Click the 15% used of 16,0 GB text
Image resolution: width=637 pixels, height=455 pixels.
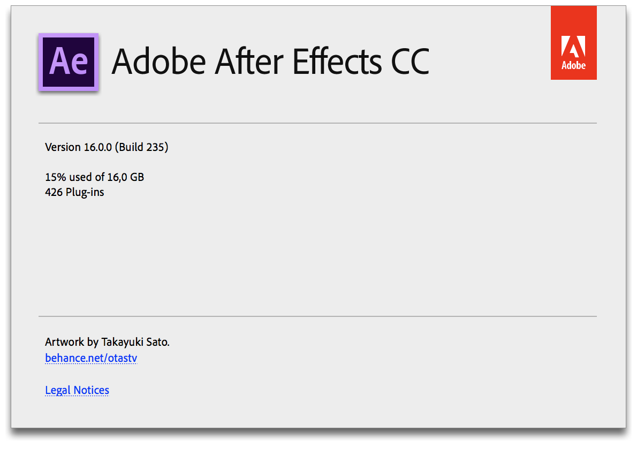coord(95,177)
